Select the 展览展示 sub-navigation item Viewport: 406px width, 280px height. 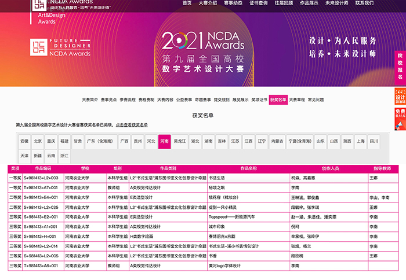pos(241,100)
